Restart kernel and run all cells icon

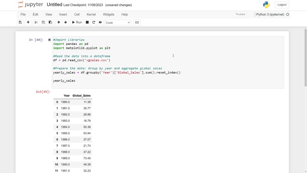click(x=100, y=22)
